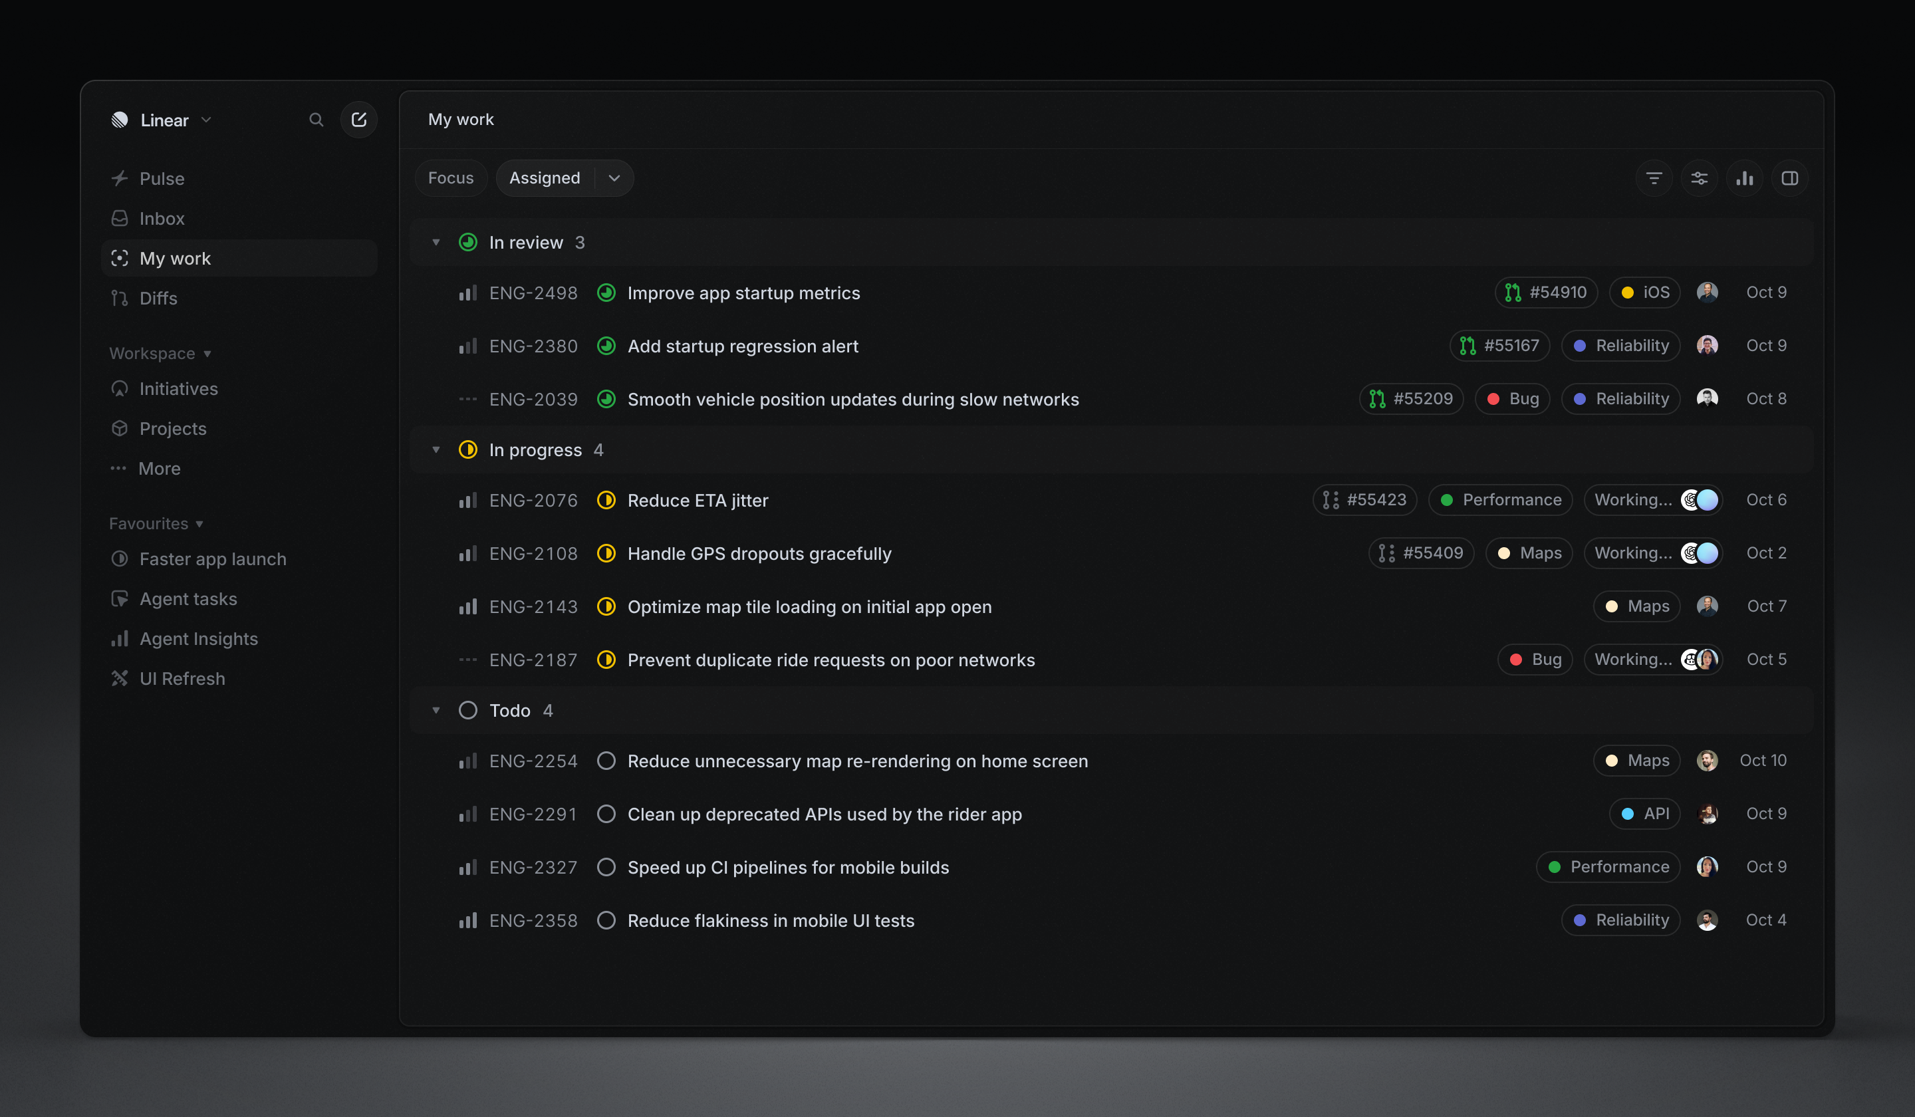Open Faster app launch favourite
Image resolution: width=1915 pixels, height=1117 pixels.
(239, 558)
